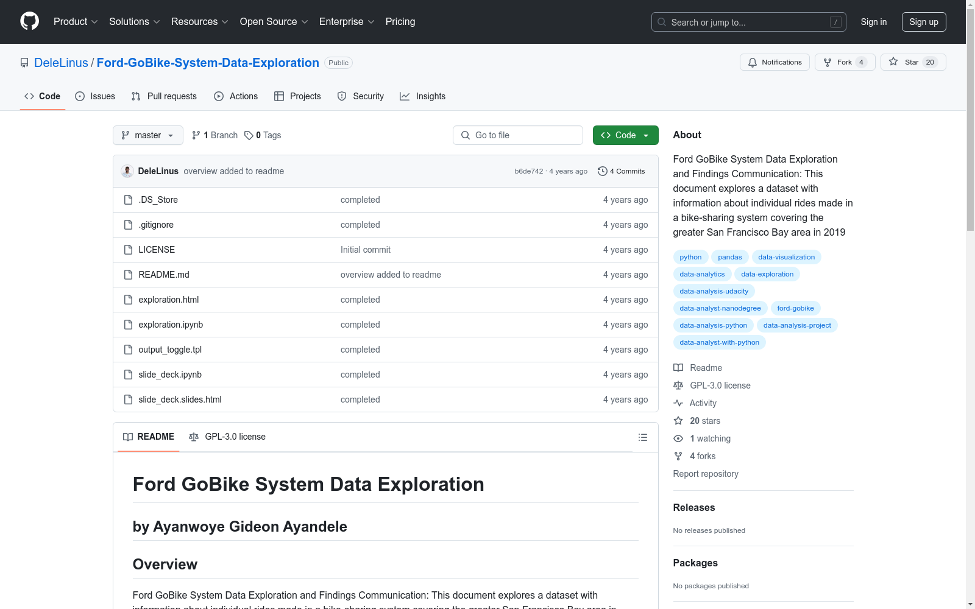The image size is (975, 609).
Task: Click the python topic tag
Action: [690, 257]
